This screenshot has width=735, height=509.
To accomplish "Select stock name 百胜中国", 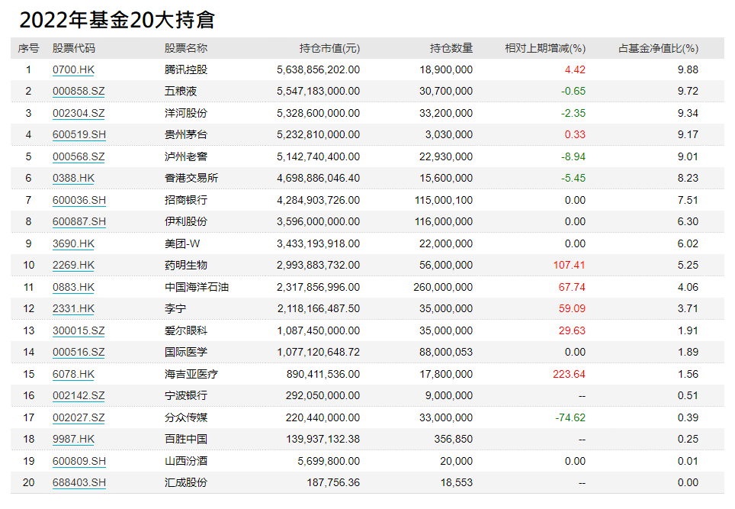I will pos(185,439).
